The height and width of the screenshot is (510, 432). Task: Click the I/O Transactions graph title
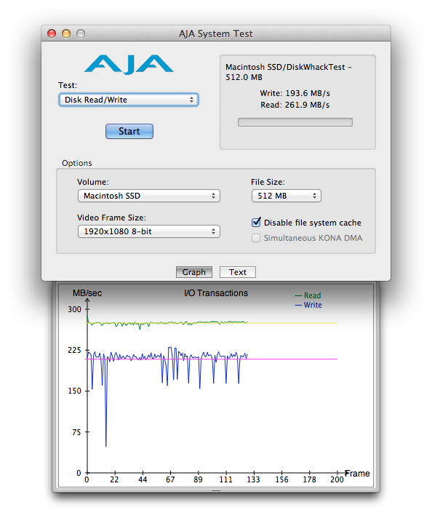coord(216,293)
